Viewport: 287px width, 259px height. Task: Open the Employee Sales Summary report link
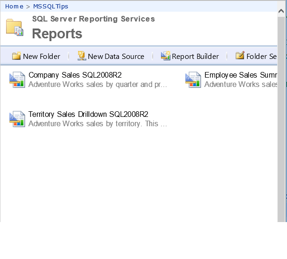pos(240,75)
